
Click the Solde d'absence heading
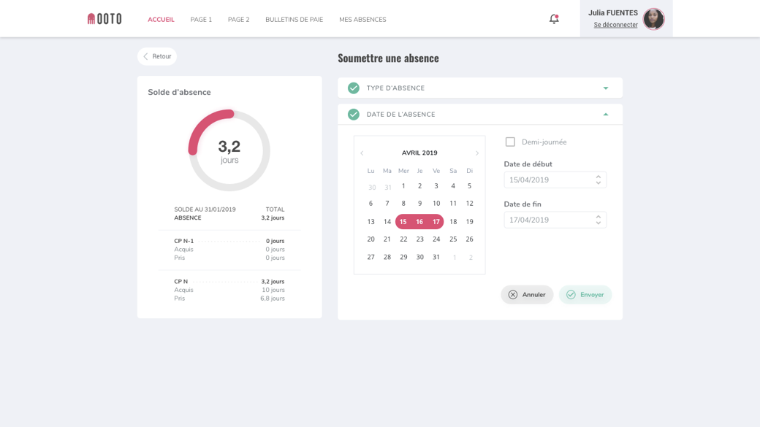point(179,92)
